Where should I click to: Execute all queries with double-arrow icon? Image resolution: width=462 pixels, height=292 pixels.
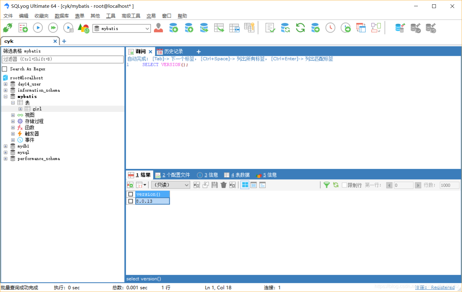coord(53,28)
